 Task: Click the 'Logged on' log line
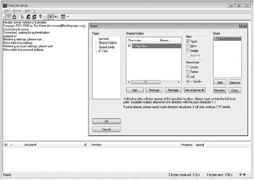point(10,36)
